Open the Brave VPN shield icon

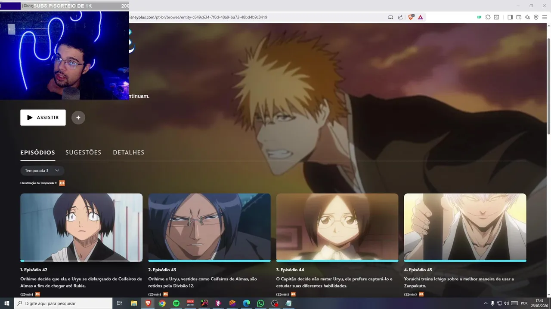pyautogui.click(x=536, y=17)
